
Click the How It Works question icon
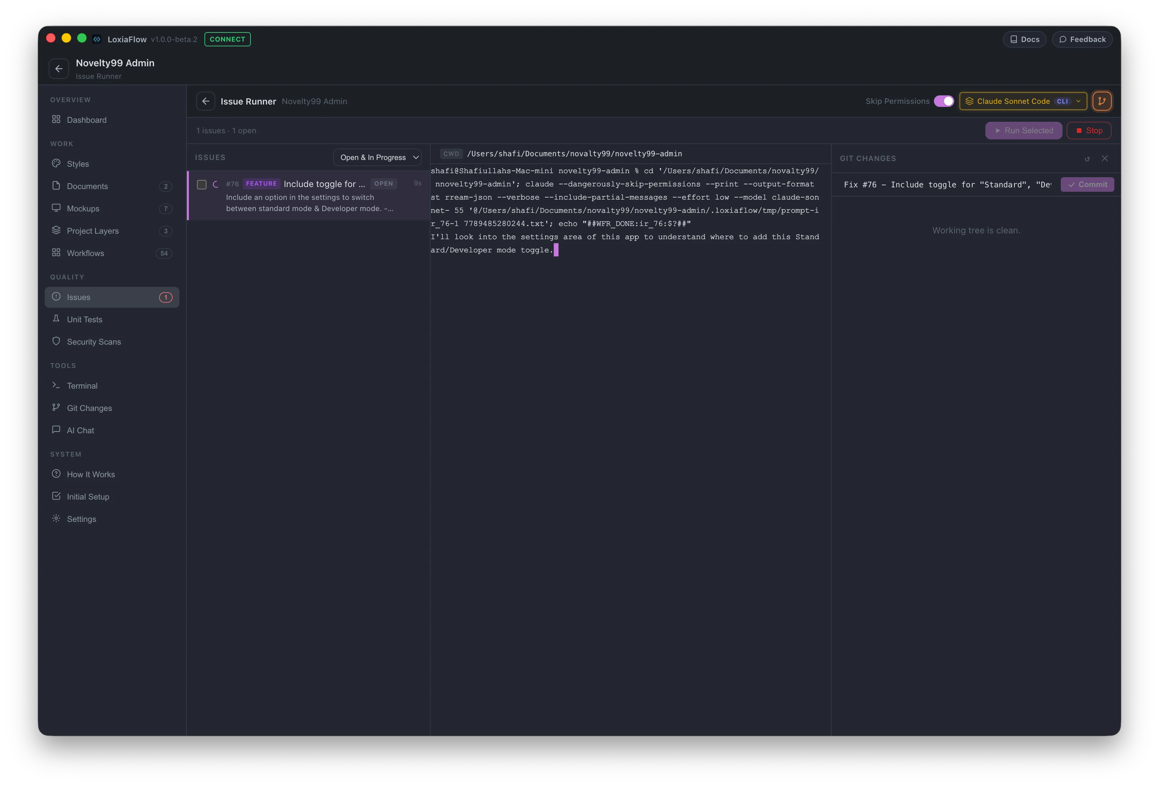56,474
